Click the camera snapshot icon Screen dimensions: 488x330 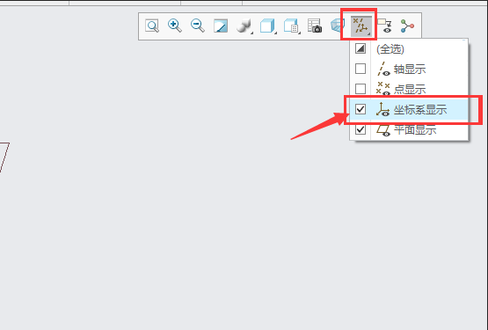314,26
